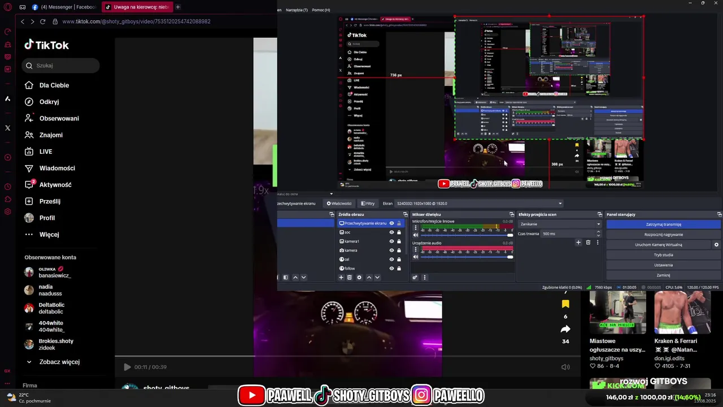The width and height of the screenshot is (723, 407).
Task: Open Opera sidebar settings gear
Action: (8, 212)
